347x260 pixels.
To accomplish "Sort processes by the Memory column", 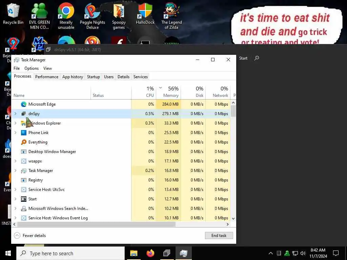I will pos(169,92).
